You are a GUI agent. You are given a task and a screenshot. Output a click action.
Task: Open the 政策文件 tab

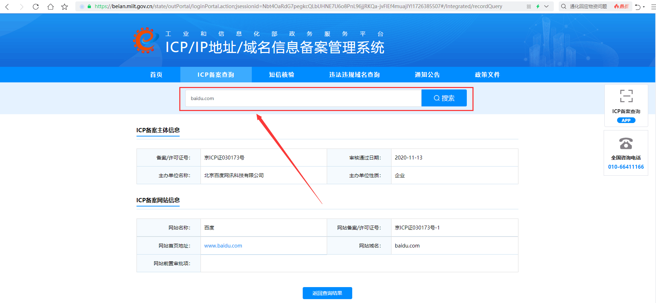(x=487, y=75)
